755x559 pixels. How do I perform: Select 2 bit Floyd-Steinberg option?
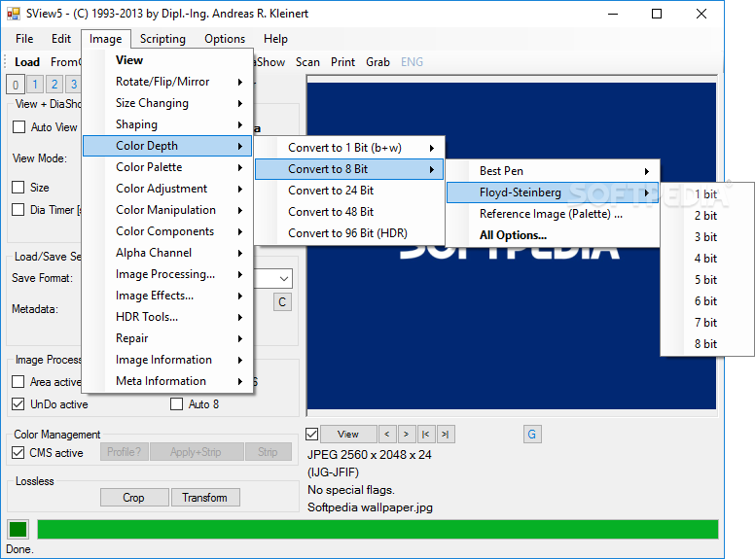pos(707,216)
